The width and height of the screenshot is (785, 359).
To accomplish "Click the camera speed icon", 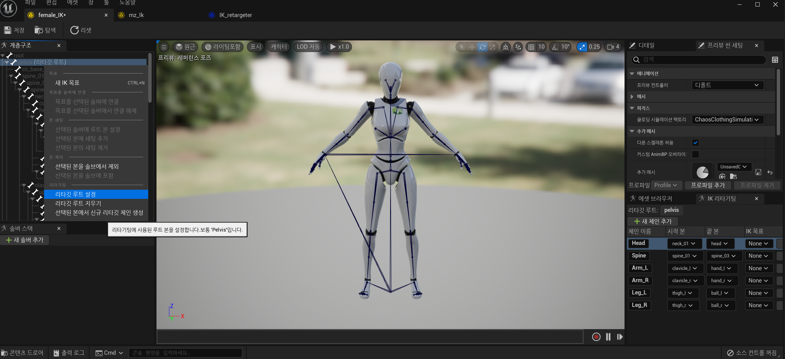I will [x=610, y=47].
